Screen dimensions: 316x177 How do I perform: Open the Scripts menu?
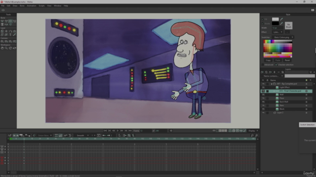coord(41,5)
